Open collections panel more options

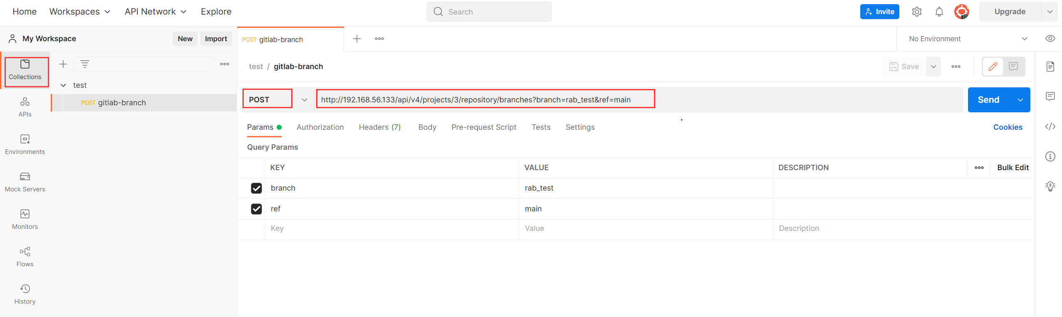pos(225,64)
